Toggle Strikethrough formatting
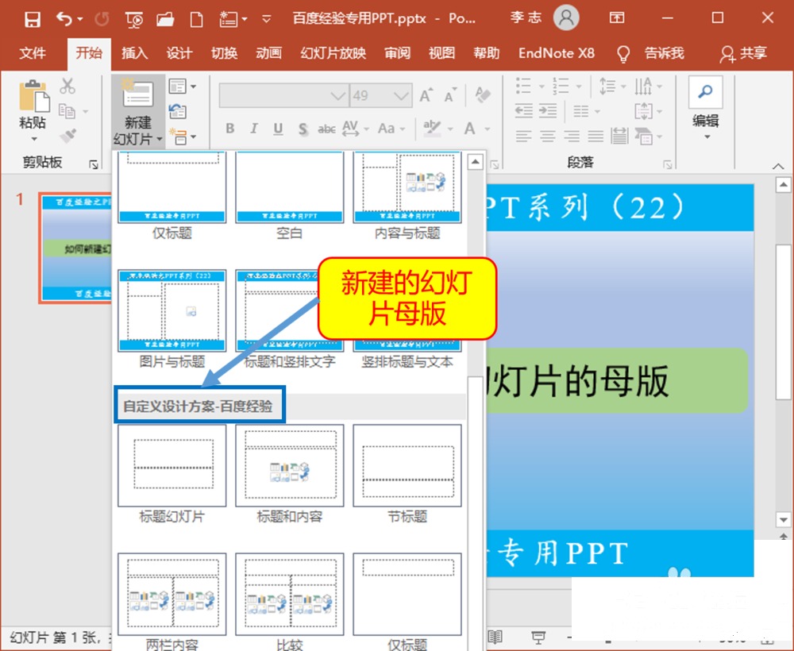The image size is (794, 651). click(x=326, y=129)
